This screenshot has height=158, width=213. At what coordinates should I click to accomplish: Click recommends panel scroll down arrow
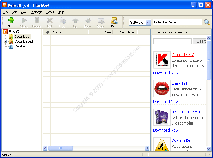208,149
